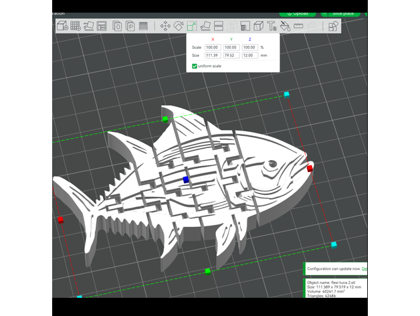Click the Add plate grid icon
Image resolution: width=420 pixels, height=316 pixels.
76,26
